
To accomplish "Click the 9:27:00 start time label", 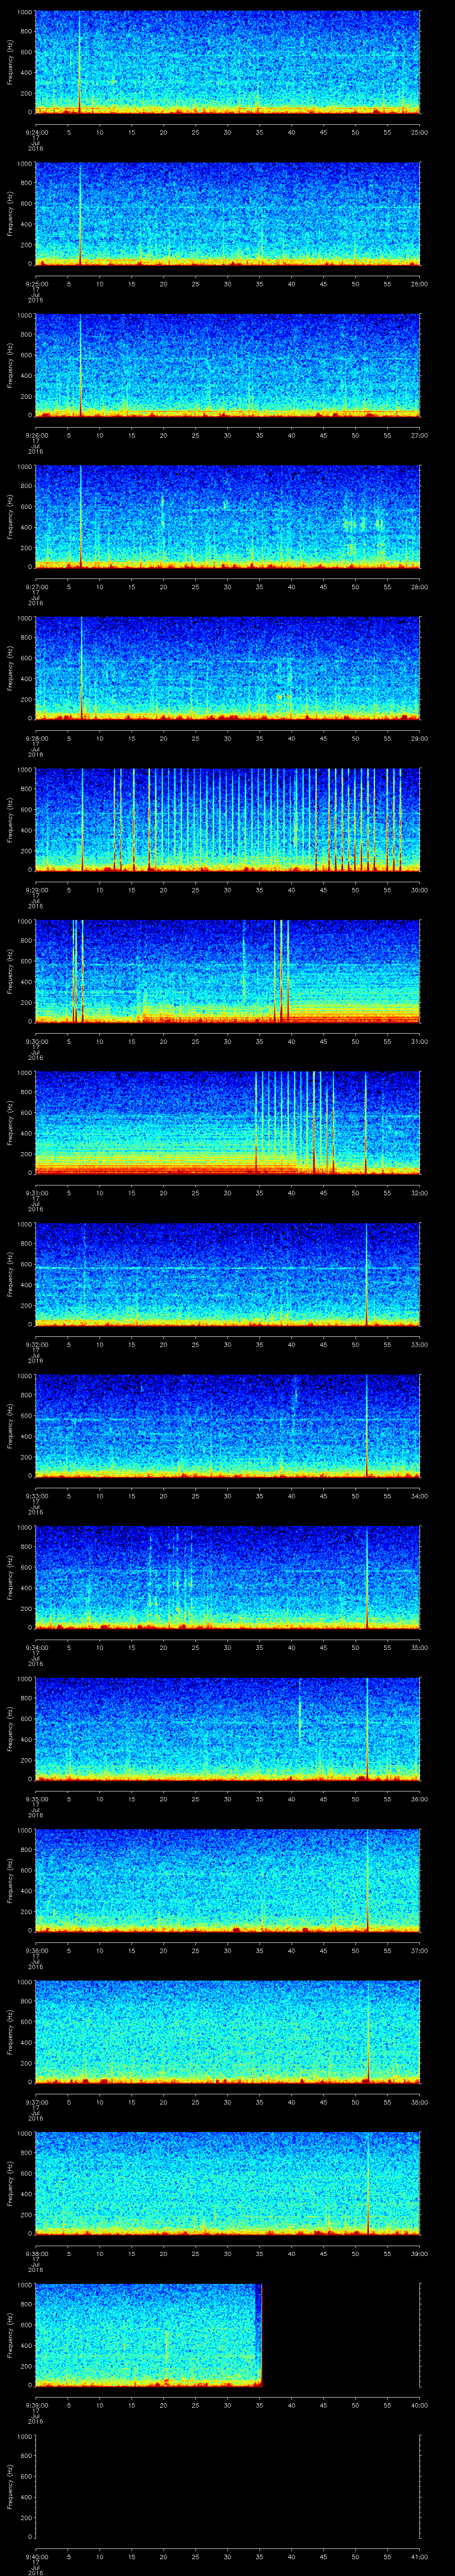I will 36,586.
